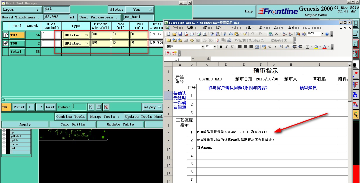
Task: Click the Apply button in Drill Tool Manager
Action: (x=25, y=124)
